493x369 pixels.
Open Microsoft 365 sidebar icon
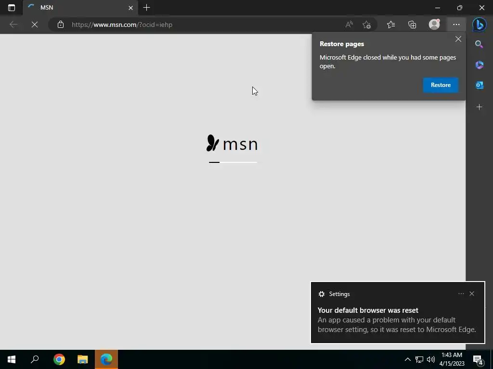coord(479,65)
